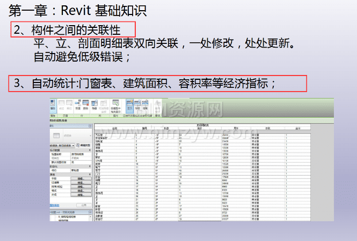The width and height of the screenshot is (357, 241).
Task: Select the second greyed header ungroup icon
Action: pyautogui.click(x=69, y=104)
